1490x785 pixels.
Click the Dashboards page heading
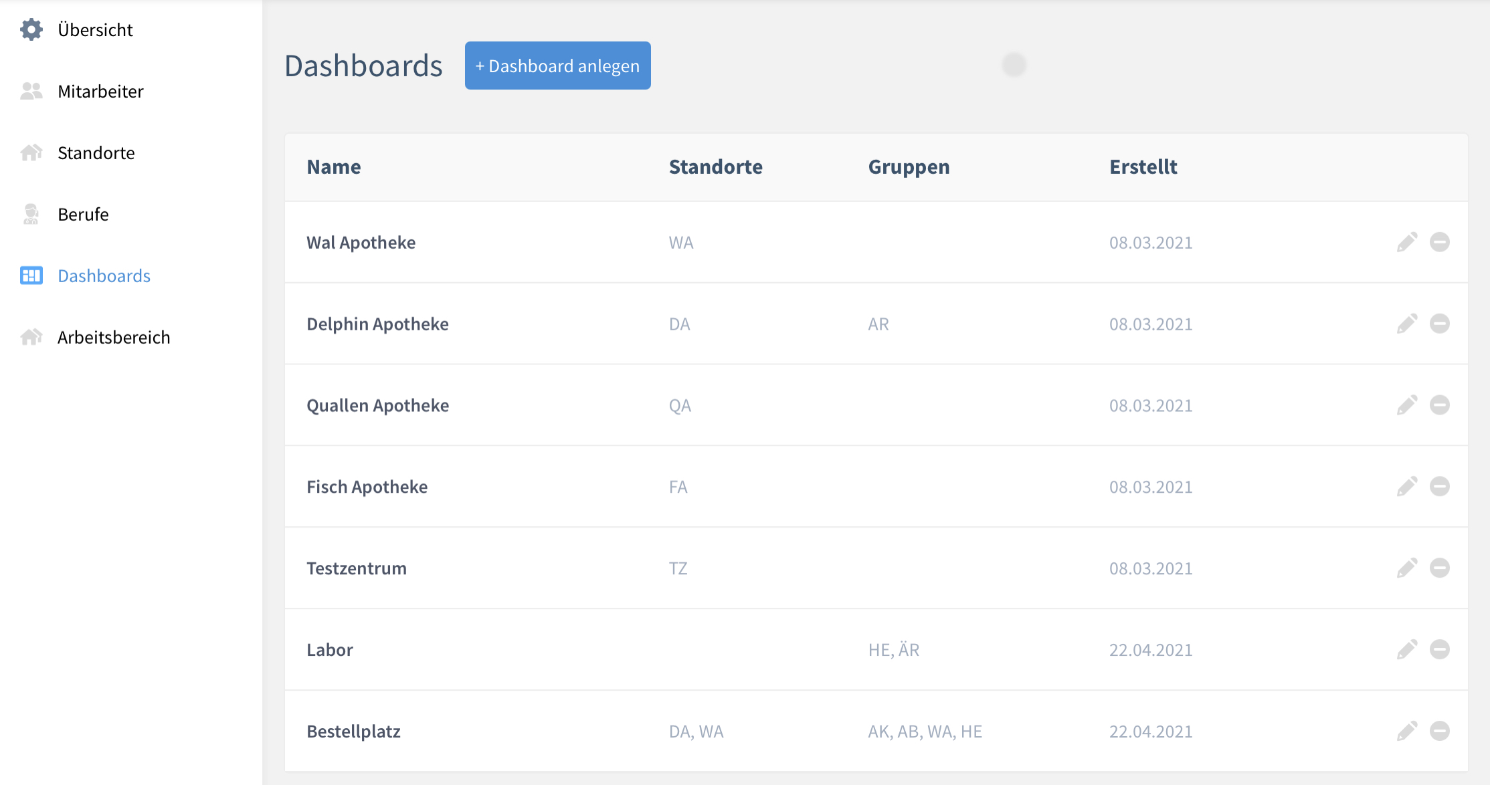coord(363,66)
